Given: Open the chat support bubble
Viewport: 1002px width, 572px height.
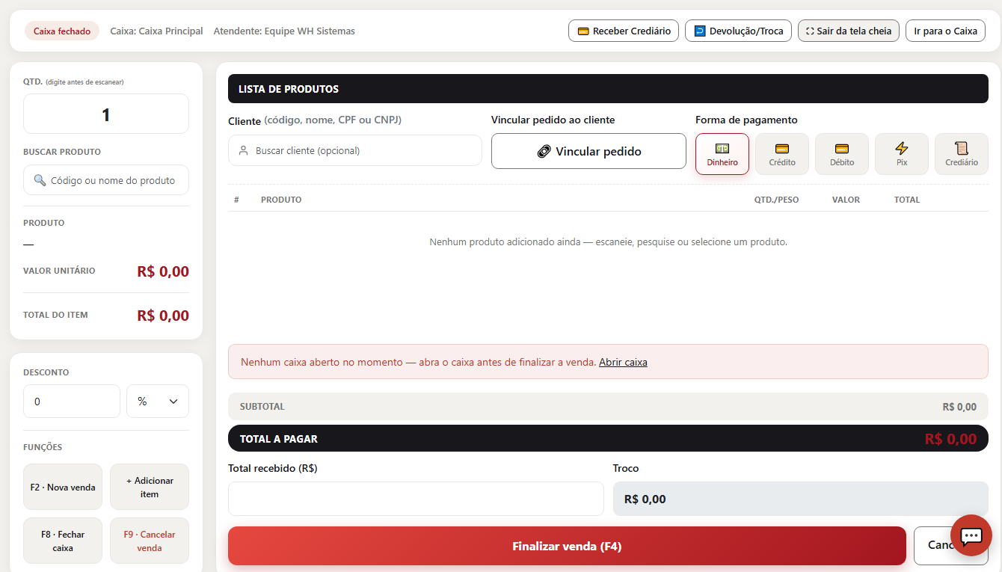Looking at the screenshot, I should [x=971, y=535].
